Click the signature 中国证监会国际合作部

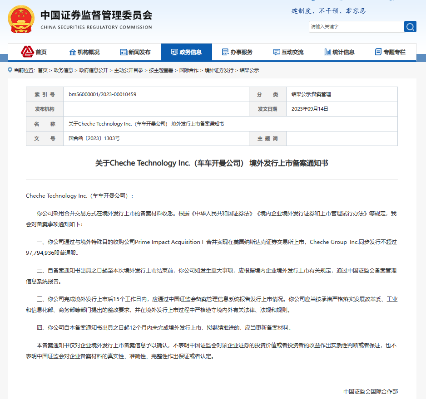[x=371, y=391]
